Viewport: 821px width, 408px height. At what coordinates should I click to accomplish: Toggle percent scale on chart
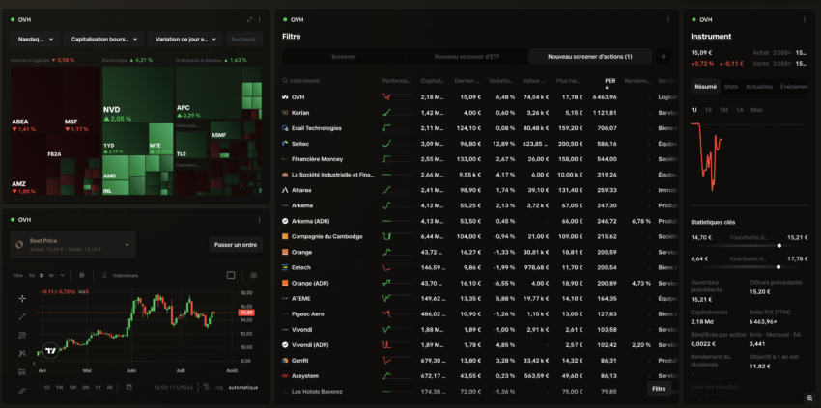click(x=207, y=387)
